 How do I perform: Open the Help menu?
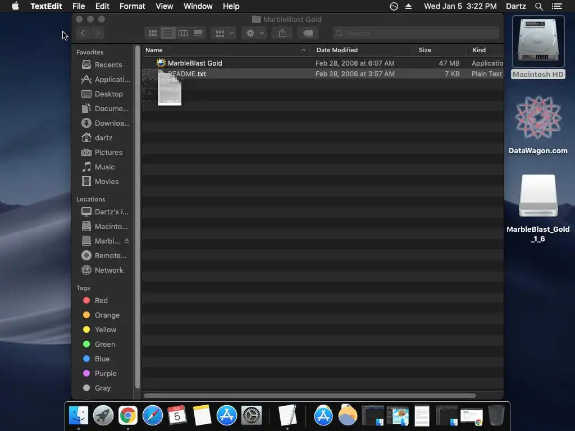(231, 6)
